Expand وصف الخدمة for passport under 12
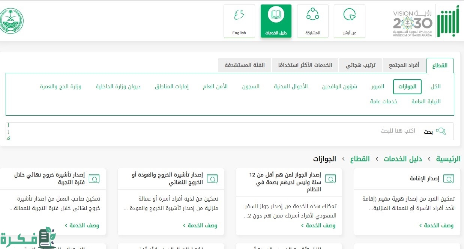This screenshot has width=464, height=249. [318, 226]
